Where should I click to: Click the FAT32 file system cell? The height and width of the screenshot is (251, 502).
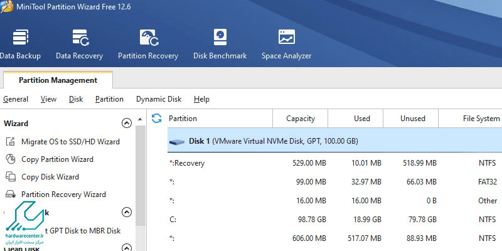click(488, 182)
